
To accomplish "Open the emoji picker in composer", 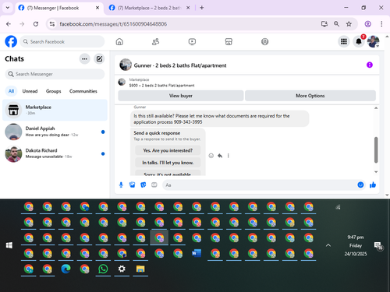I will pos(360,185).
